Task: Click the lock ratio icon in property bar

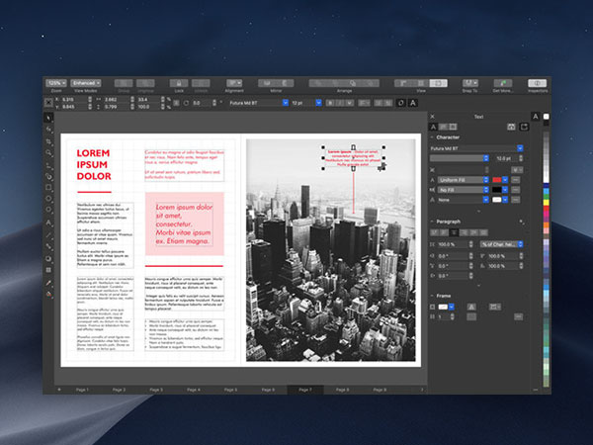Action: [x=176, y=103]
